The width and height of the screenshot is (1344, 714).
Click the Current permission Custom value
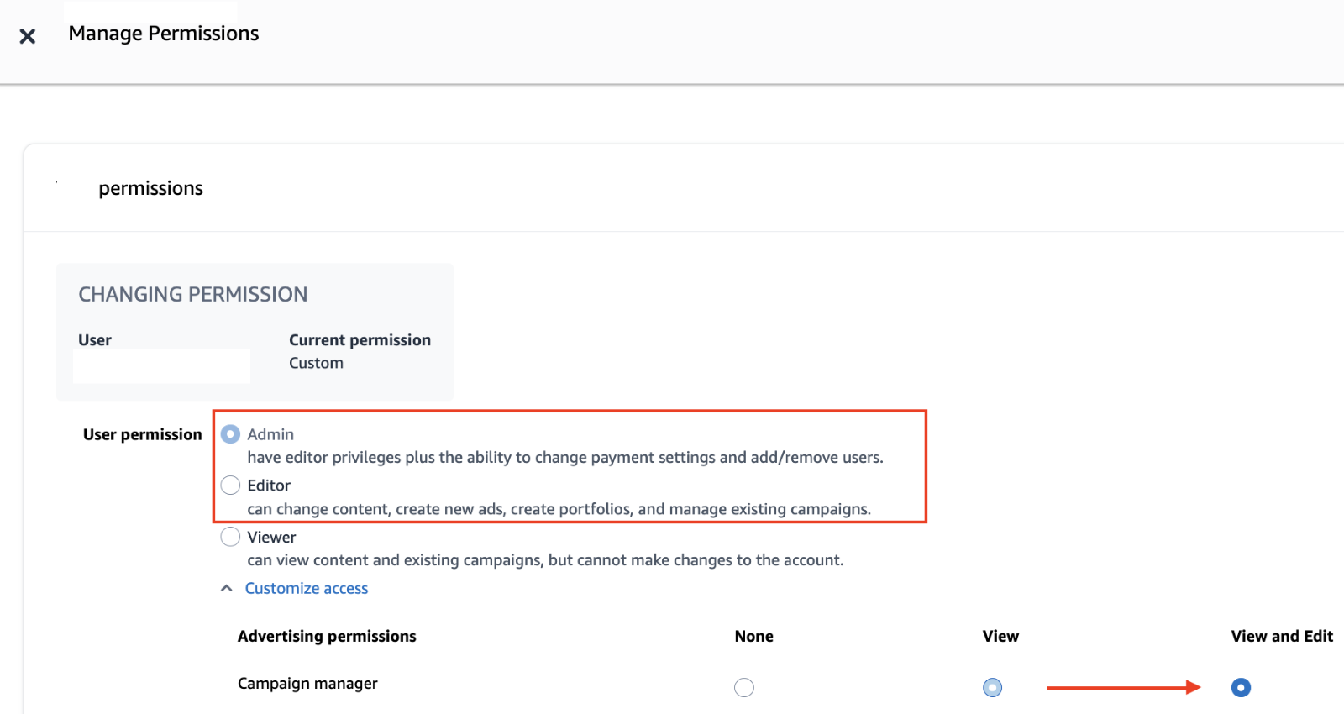click(x=316, y=363)
